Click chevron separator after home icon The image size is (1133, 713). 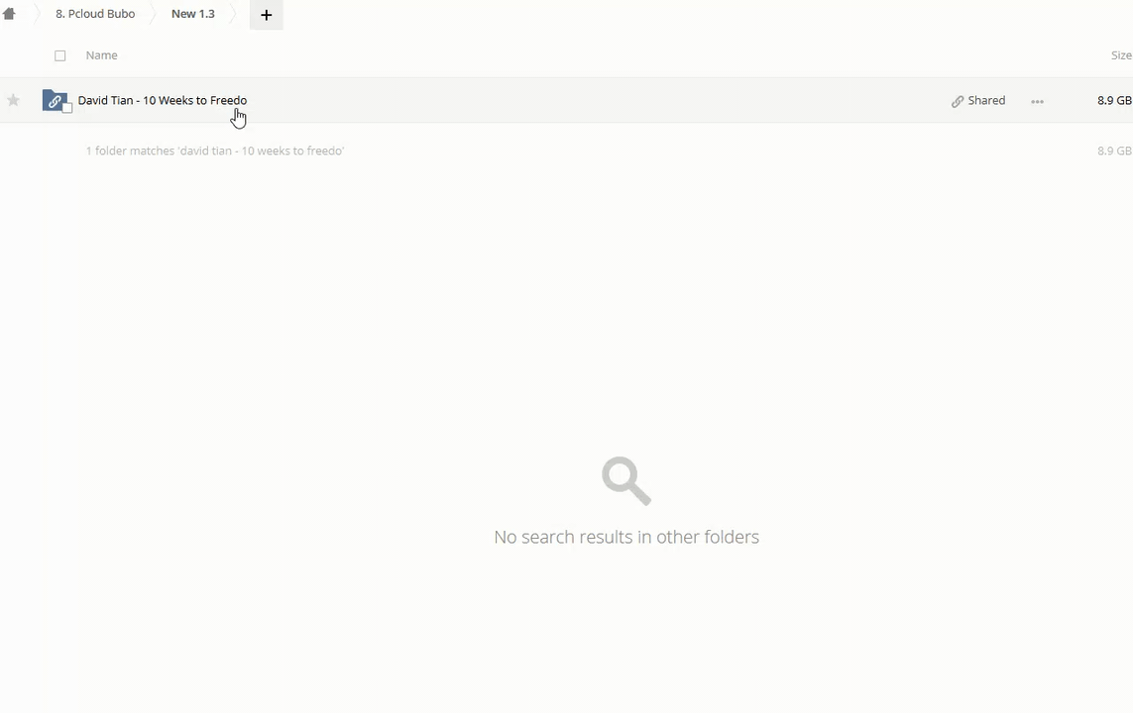click(37, 15)
